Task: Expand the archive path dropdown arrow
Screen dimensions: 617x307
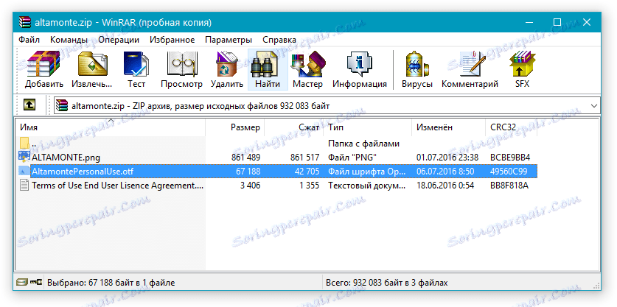Action: (594, 106)
